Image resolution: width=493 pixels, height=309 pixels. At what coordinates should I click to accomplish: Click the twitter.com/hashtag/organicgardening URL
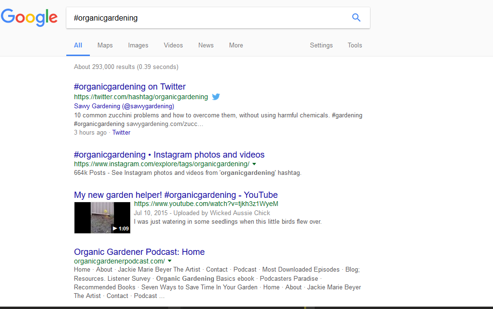click(x=141, y=97)
